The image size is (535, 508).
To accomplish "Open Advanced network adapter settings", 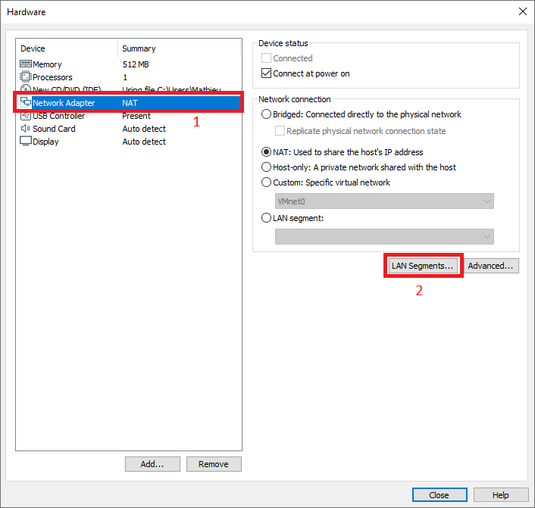I will pyautogui.click(x=491, y=266).
